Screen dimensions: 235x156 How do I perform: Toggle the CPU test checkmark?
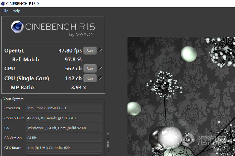pos(100,68)
